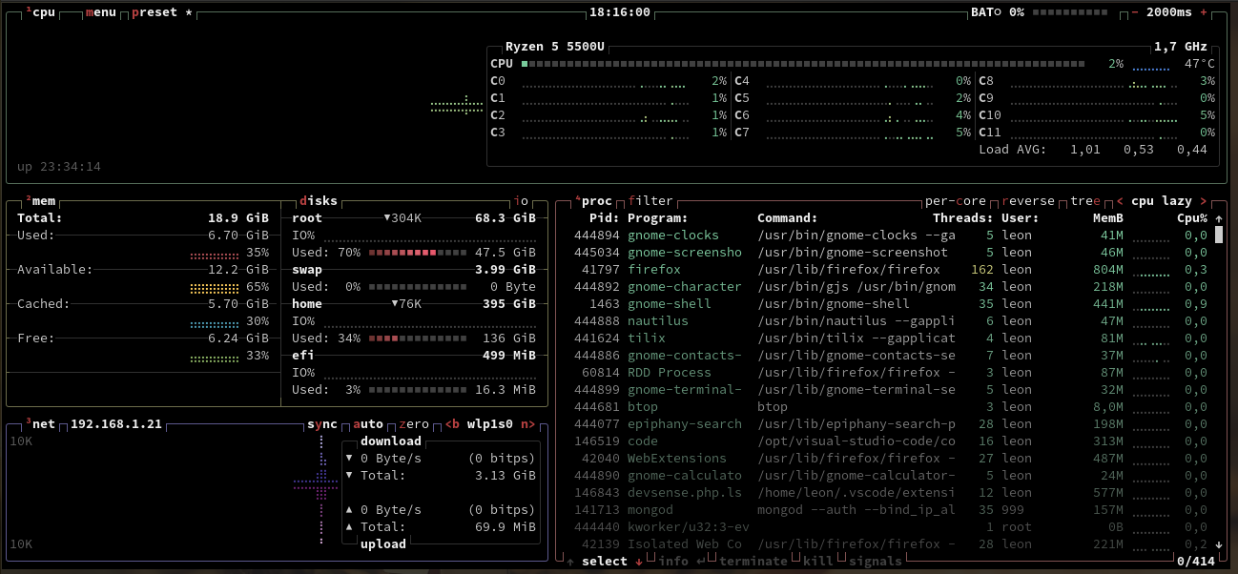Select the gnome-shell process row
This screenshot has height=574, width=1238.
pyautogui.click(x=892, y=304)
